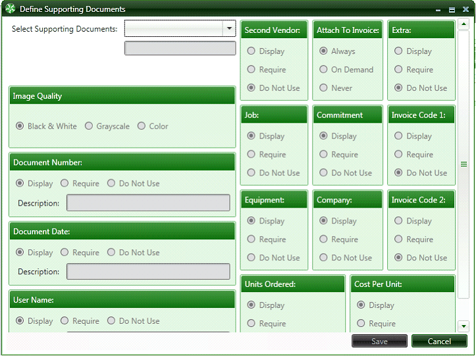This screenshot has height=356, width=476.
Task: Click the Document Date Description field
Action: [x=148, y=271]
